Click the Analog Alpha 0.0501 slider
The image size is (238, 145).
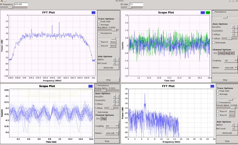107,91
